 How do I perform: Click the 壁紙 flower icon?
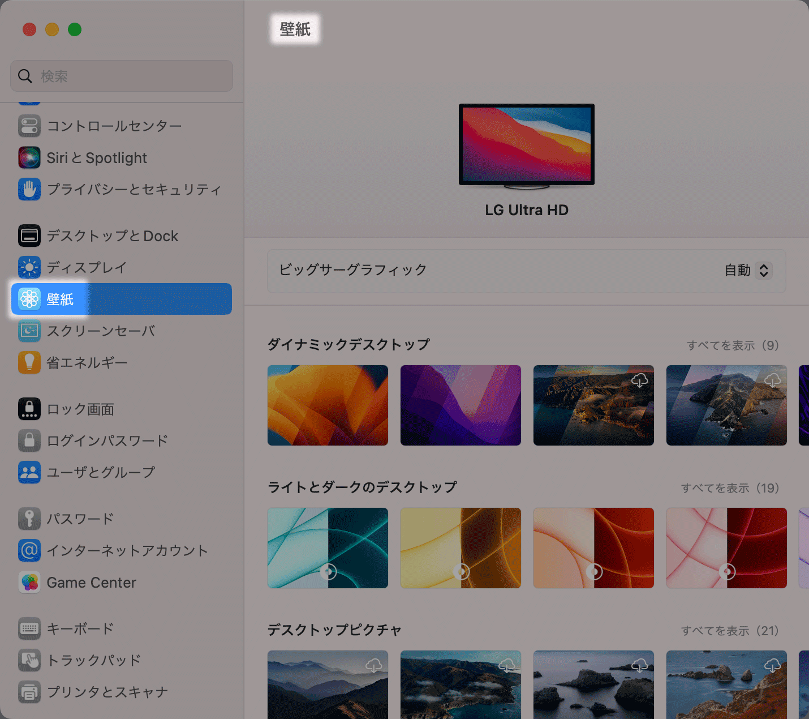29,299
